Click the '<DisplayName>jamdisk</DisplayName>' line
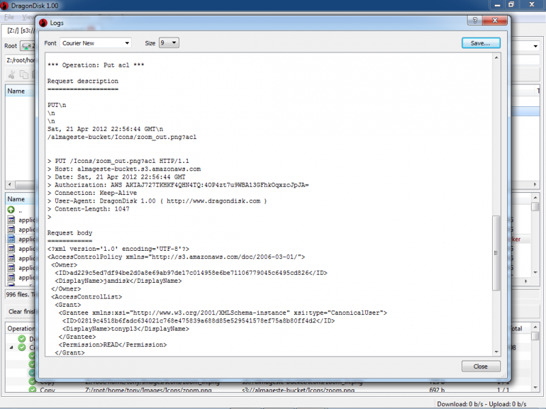 (118, 281)
